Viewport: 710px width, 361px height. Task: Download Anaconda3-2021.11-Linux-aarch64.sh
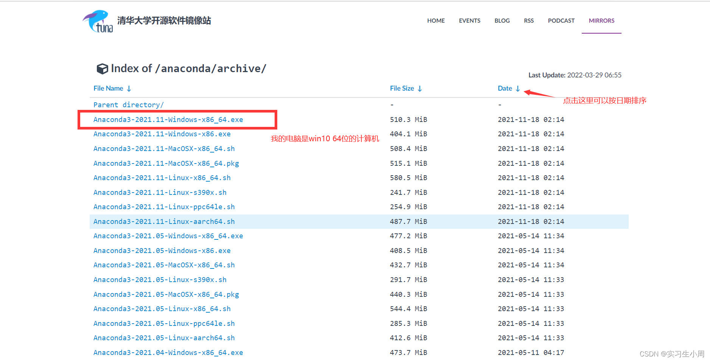[x=164, y=222]
